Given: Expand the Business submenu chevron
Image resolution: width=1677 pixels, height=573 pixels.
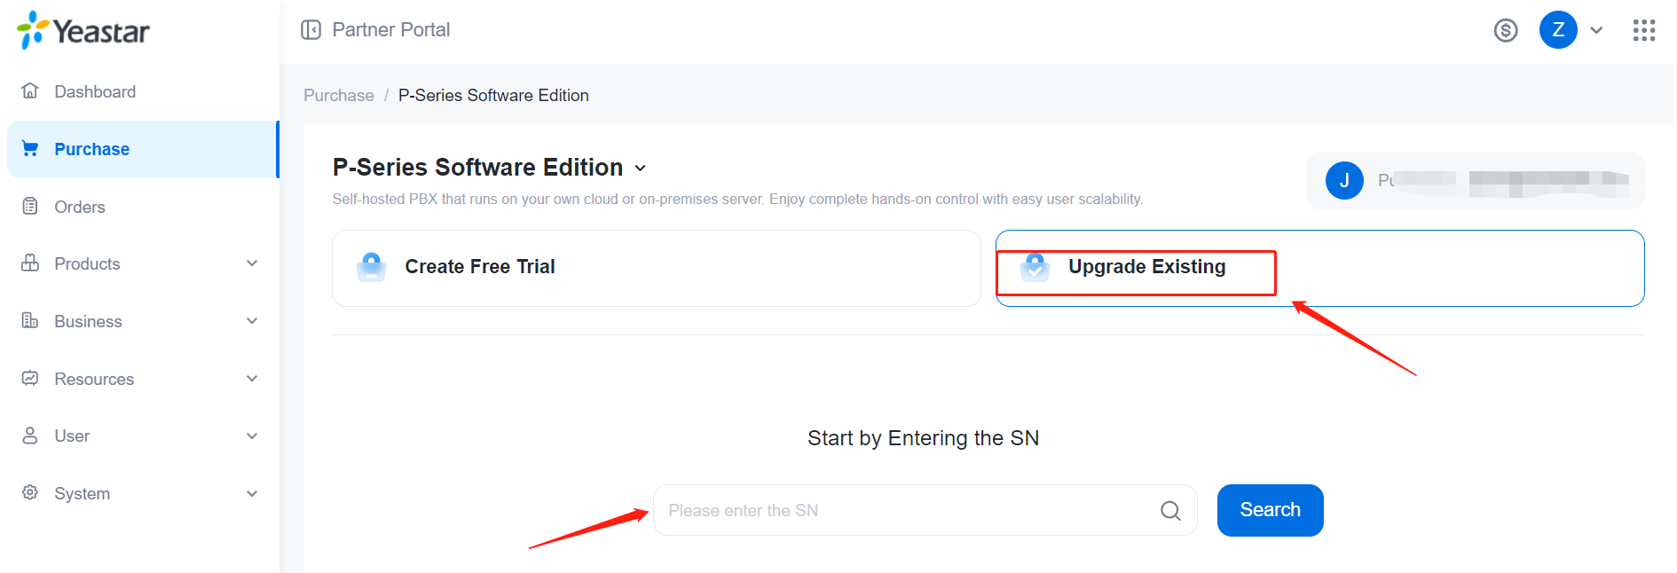Looking at the screenshot, I should (x=252, y=321).
